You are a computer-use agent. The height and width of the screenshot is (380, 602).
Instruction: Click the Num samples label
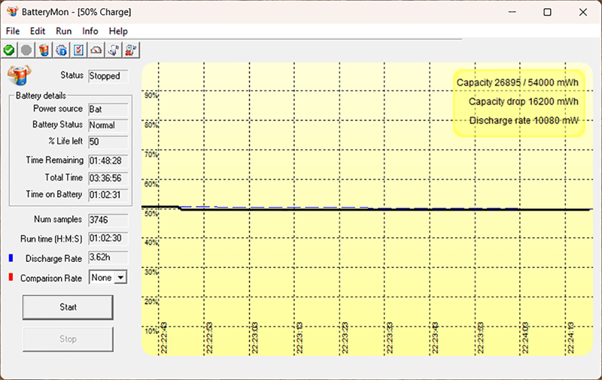pos(58,219)
